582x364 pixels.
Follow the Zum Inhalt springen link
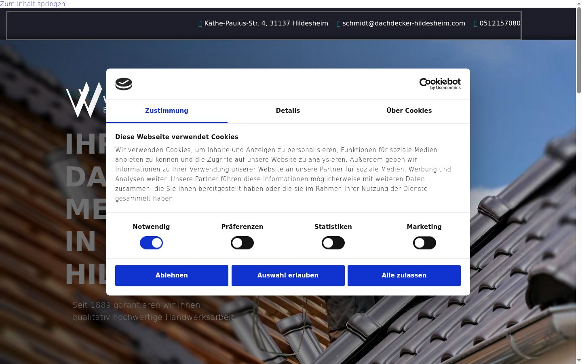pos(32,4)
